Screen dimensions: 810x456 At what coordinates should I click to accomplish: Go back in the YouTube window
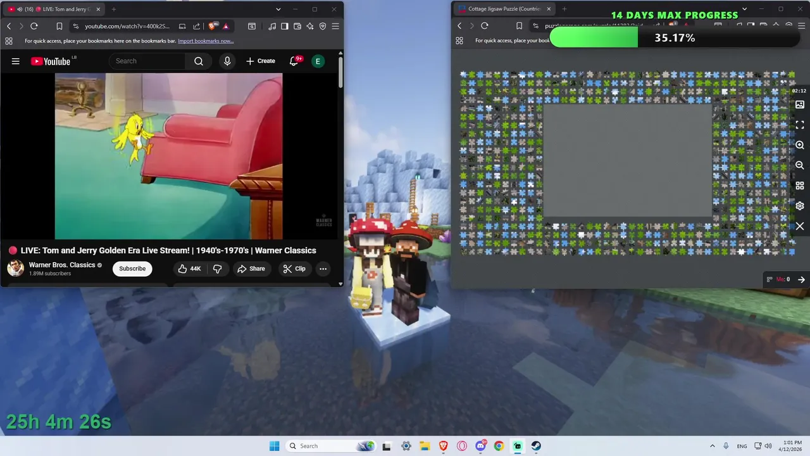pos(9,26)
